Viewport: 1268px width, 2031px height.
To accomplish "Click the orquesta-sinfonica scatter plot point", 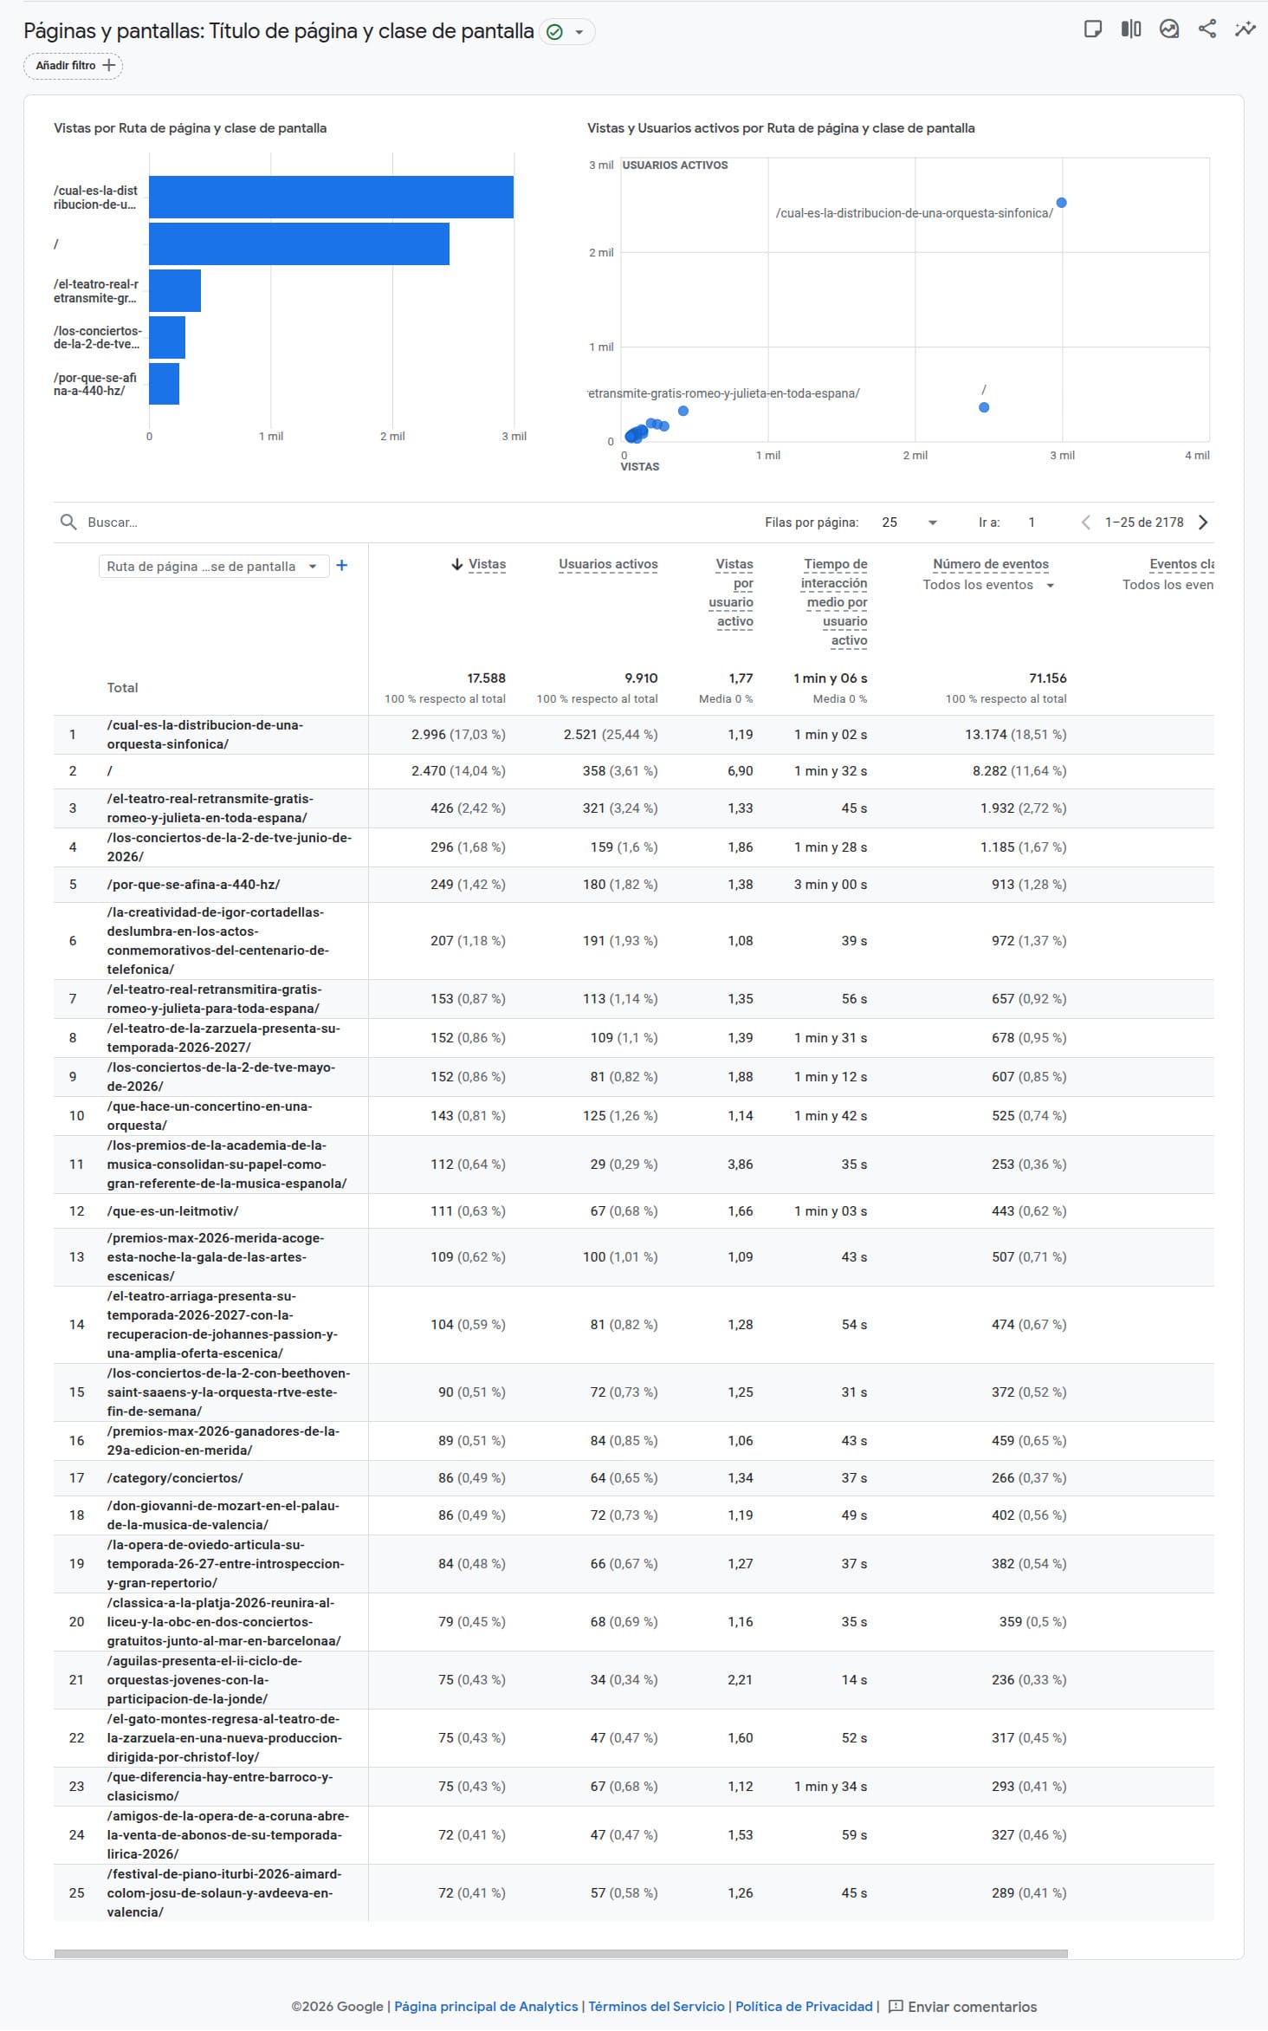I will [x=1062, y=203].
